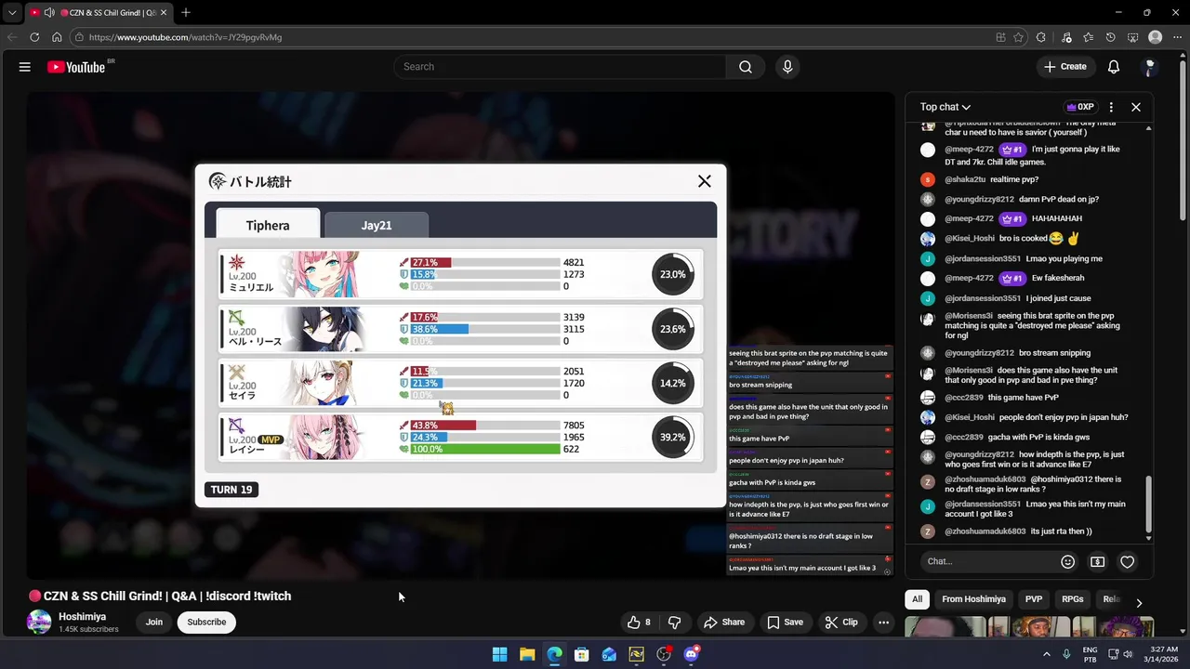Share the video
The image size is (1190, 669).
pos(723,623)
